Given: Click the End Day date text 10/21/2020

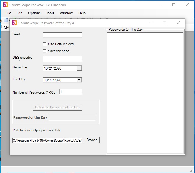Looking at the screenshot, I should [53, 80].
